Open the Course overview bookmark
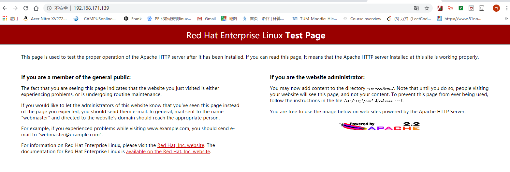510x172 pixels. coord(362,18)
